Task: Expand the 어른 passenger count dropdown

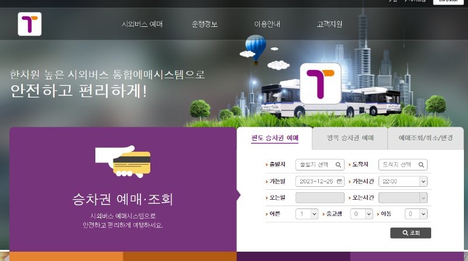Action: [x=307, y=214]
